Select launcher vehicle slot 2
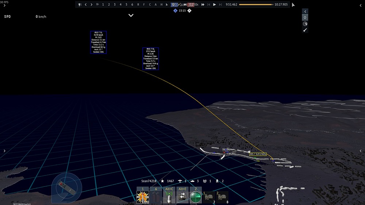365x205 pixels. click(222, 197)
